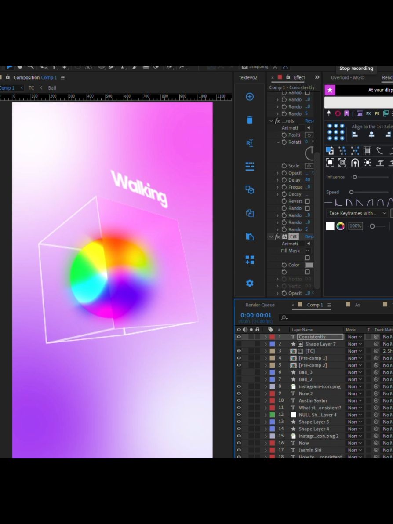Click the white up arrow icon in Overlord
The height and width of the screenshot is (524, 393).
tap(329, 113)
